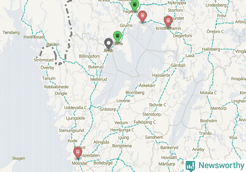Click the green train marker near Fagerås
This screenshot has width=246, height=172.
pos(135,5)
